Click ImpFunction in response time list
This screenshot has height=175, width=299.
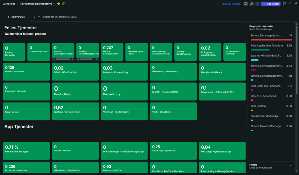tap(258, 106)
